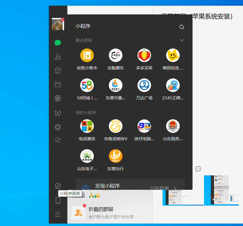
Task: Launch 万达广场 mini program
Action: pos(144,89)
